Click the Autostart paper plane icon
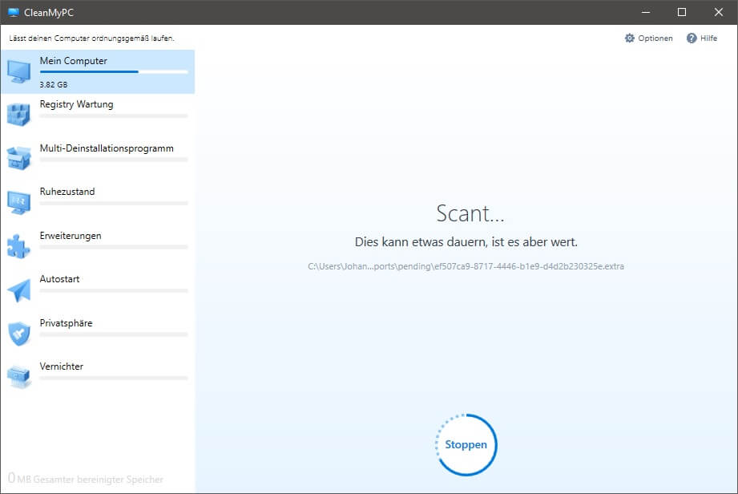This screenshot has height=494, width=738. [19, 290]
